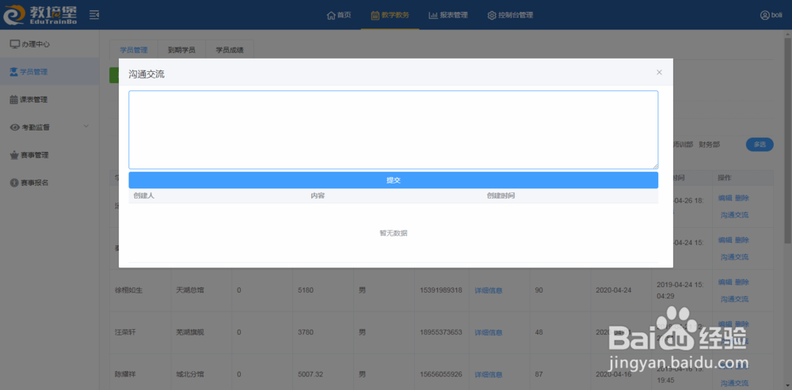Click the blue 提交 button
792x390 pixels.
394,180
